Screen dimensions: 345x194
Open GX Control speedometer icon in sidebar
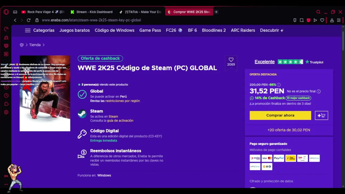point(6,29)
